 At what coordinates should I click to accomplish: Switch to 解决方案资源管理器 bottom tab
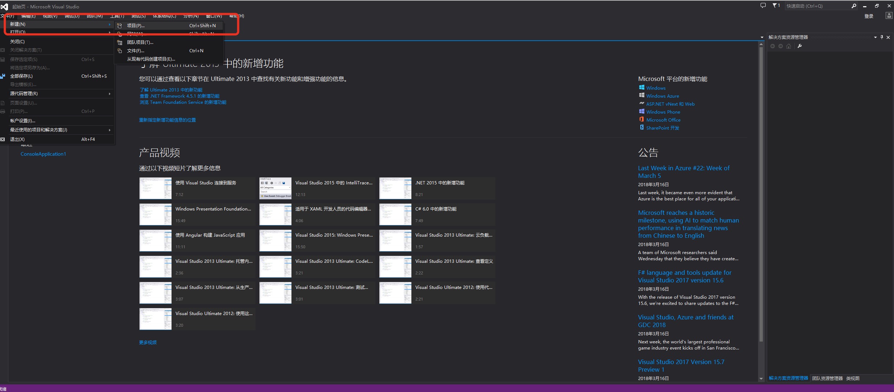click(788, 378)
